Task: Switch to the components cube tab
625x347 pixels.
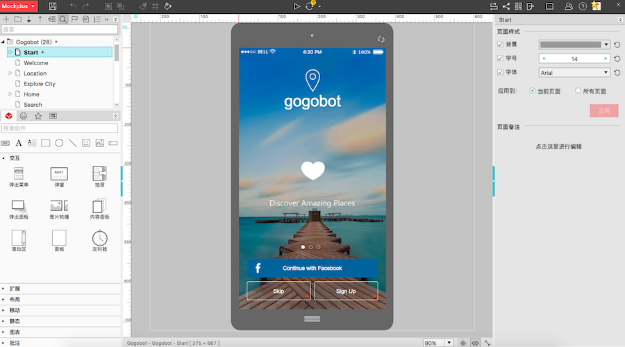Action: (x=9, y=116)
